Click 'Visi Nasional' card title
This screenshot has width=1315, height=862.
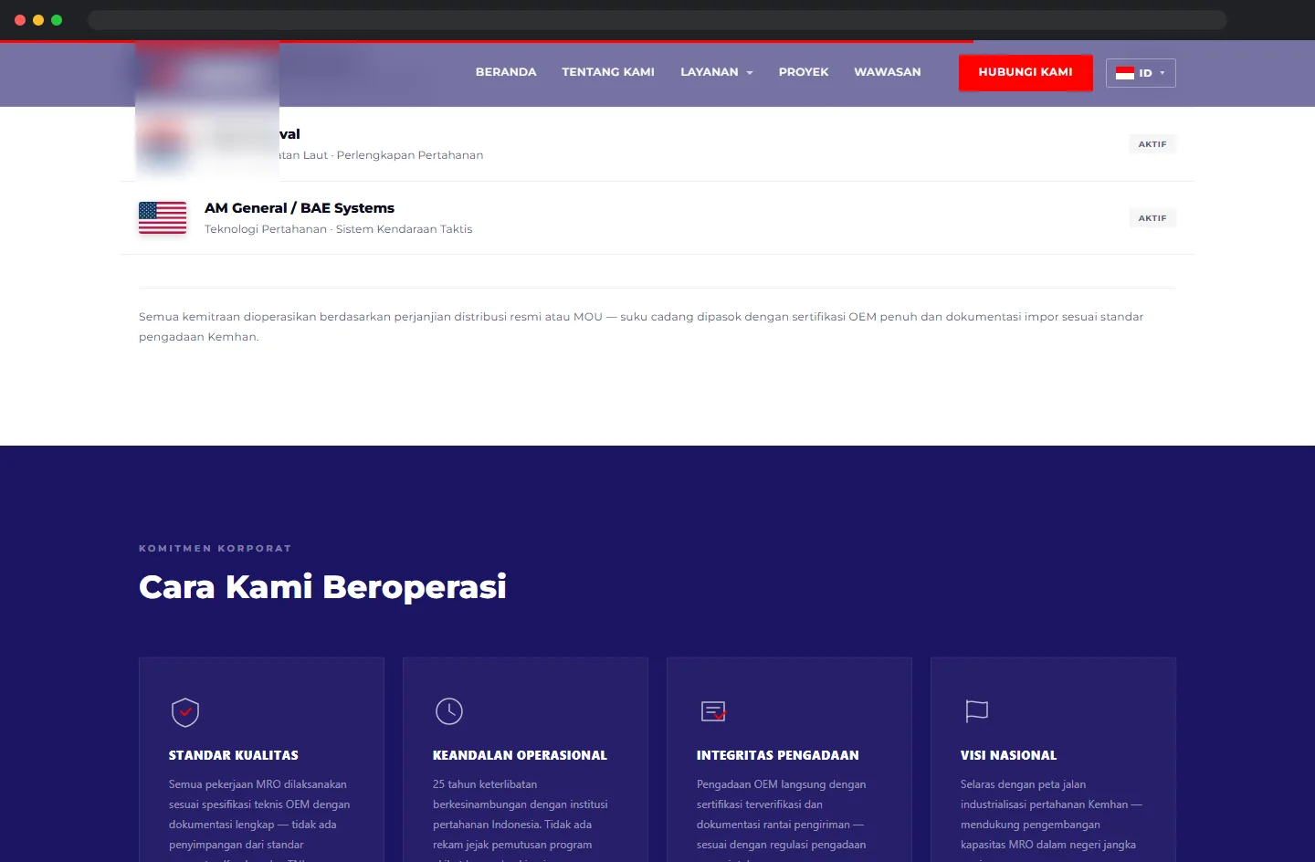coord(1008,755)
